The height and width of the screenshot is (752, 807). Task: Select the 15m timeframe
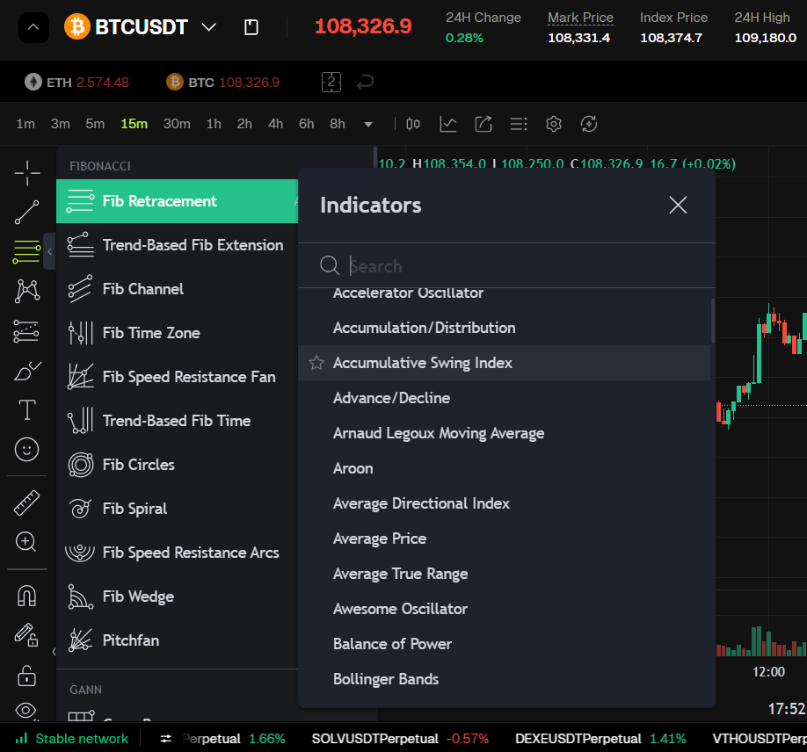tap(134, 124)
